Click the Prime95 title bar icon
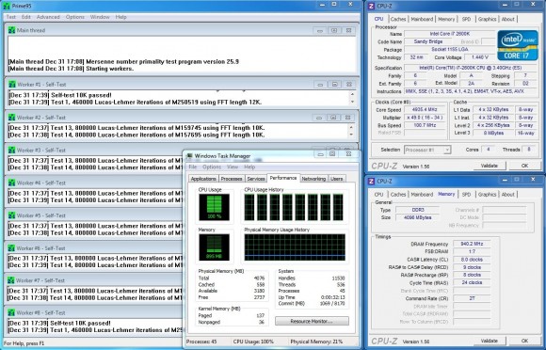This screenshot has height=350, width=546. [x=7, y=6]
